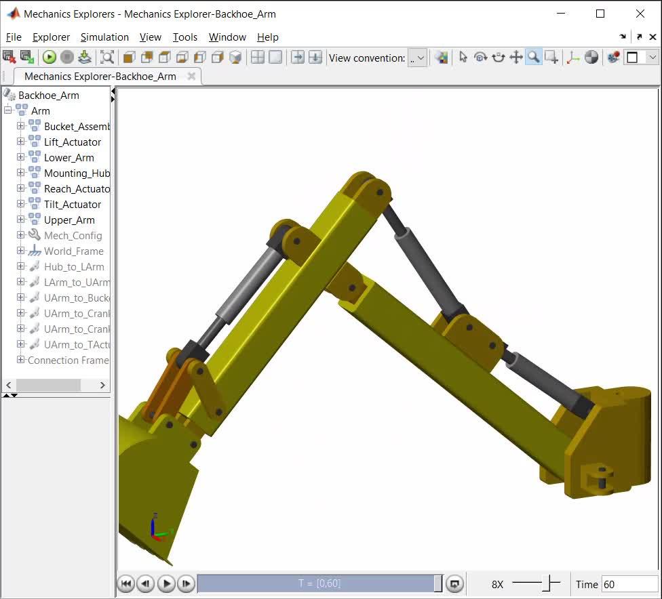
Task: Click the green Update Diagram play icon
Action: point(50,58)
